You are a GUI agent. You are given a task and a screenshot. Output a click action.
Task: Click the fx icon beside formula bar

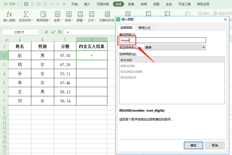60,32
